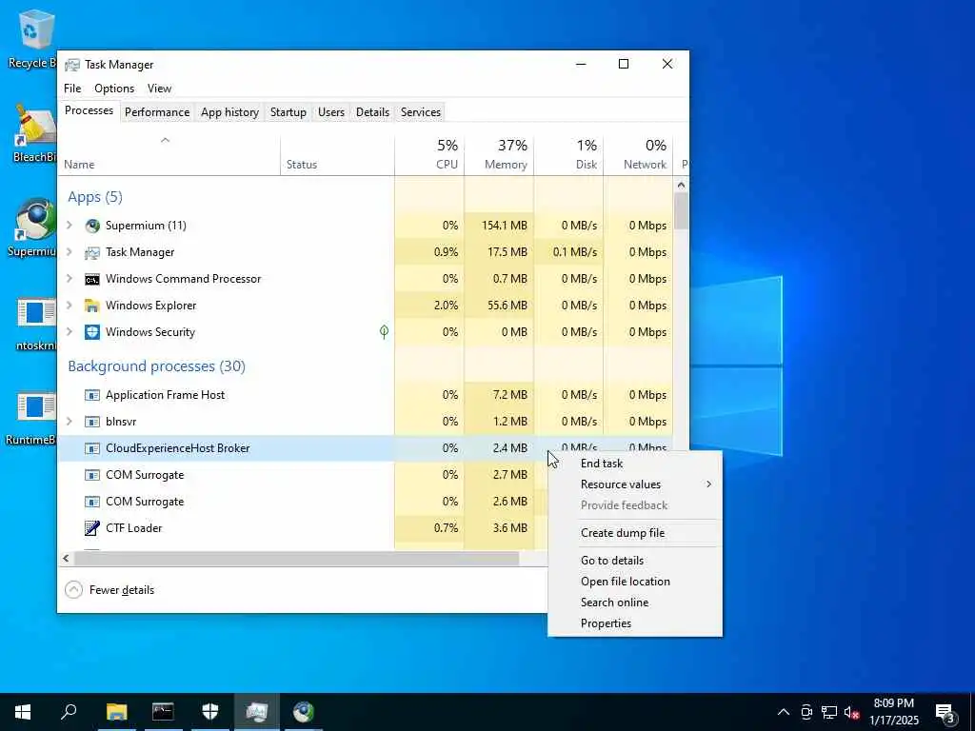Click the muted volume tray icon
The width and height of the screenshot is (975, 731).
[x=851, y=712]
